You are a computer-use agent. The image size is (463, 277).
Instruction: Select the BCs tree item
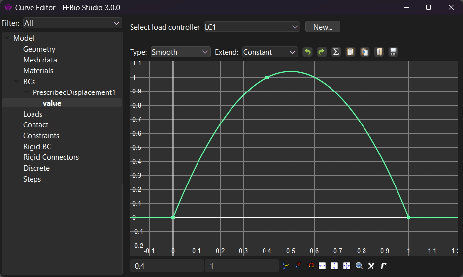[x=29, y=81]
